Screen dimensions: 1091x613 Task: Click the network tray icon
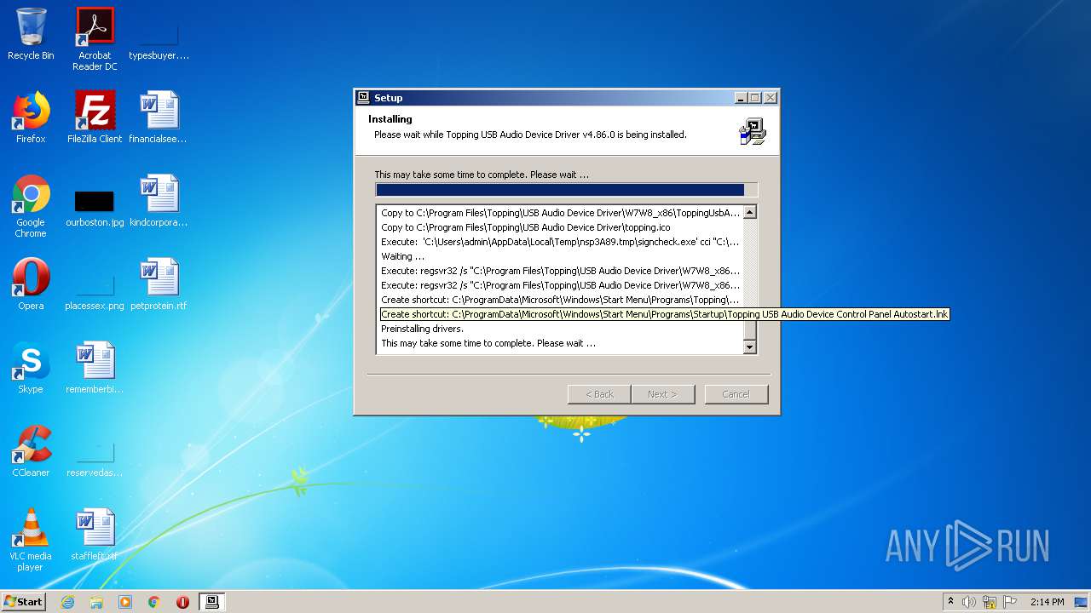(x=990, y=602)
